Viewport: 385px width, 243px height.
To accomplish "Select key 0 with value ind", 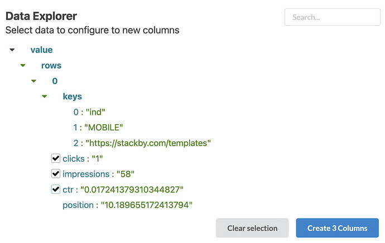I will pyautogui.click(x=89, y=112).
